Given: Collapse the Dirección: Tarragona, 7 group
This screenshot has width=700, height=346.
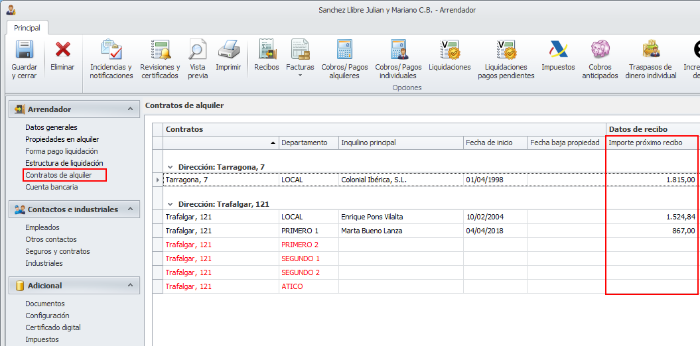Looking at the screenshot, I should [x=171, y=167].
